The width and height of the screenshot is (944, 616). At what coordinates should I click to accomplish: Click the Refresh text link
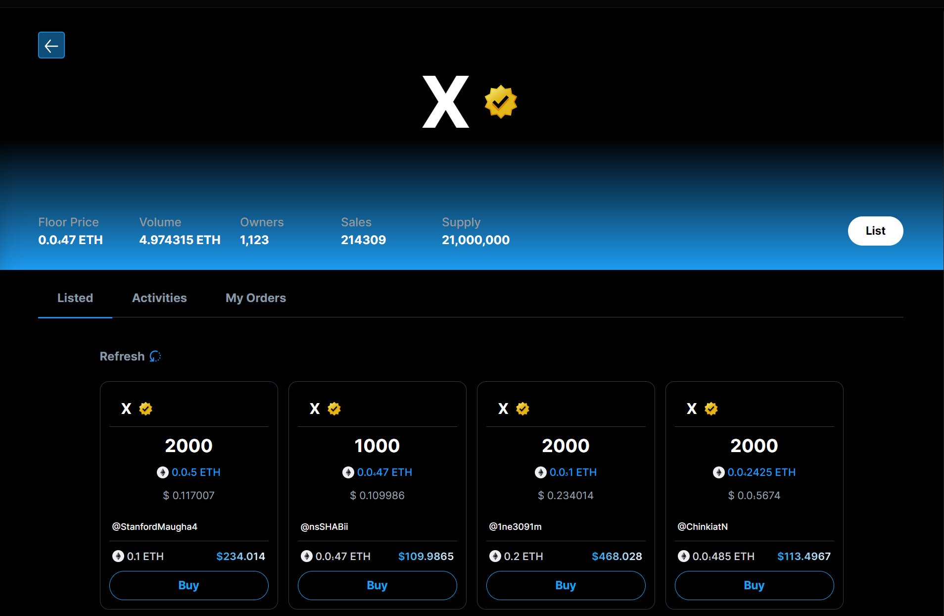[x=122, y=357]
